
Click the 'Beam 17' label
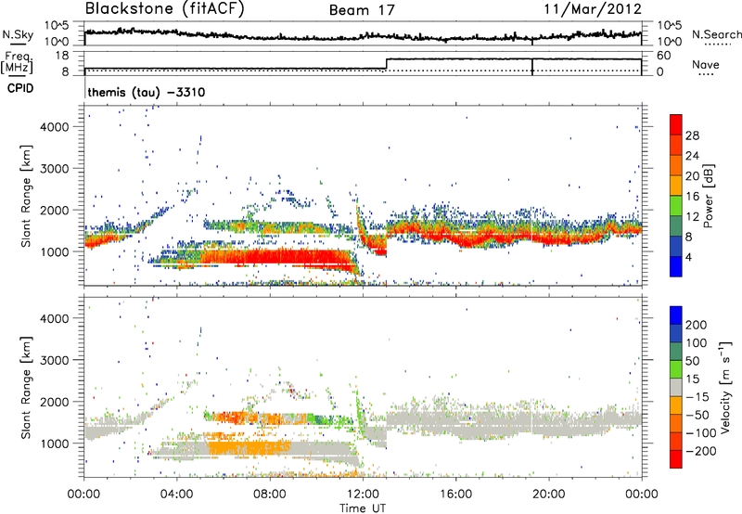point(362,10)
